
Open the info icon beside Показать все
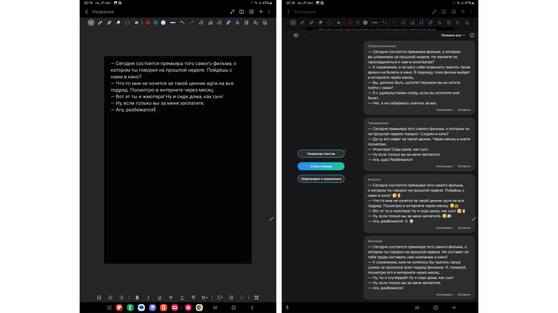[472, 35]
